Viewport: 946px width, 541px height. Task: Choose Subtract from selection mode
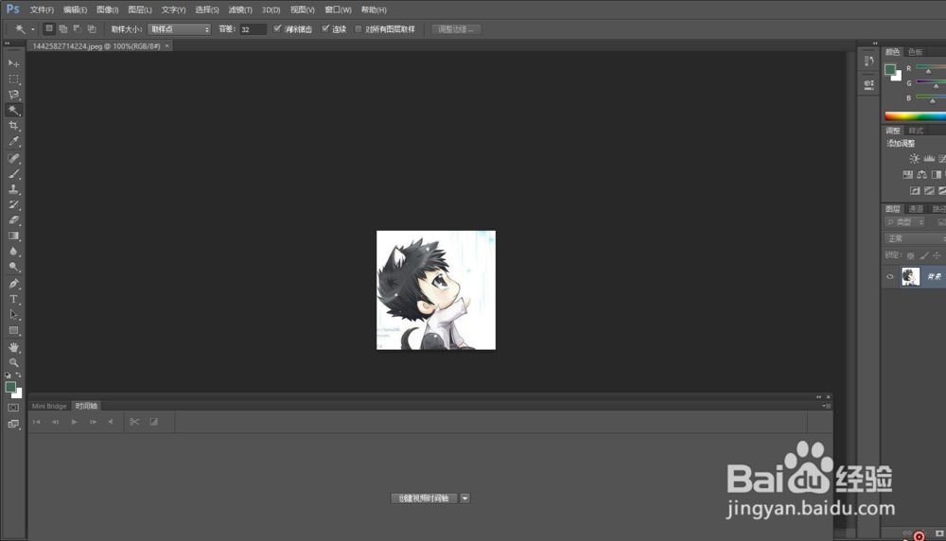(x=78, y=28)
